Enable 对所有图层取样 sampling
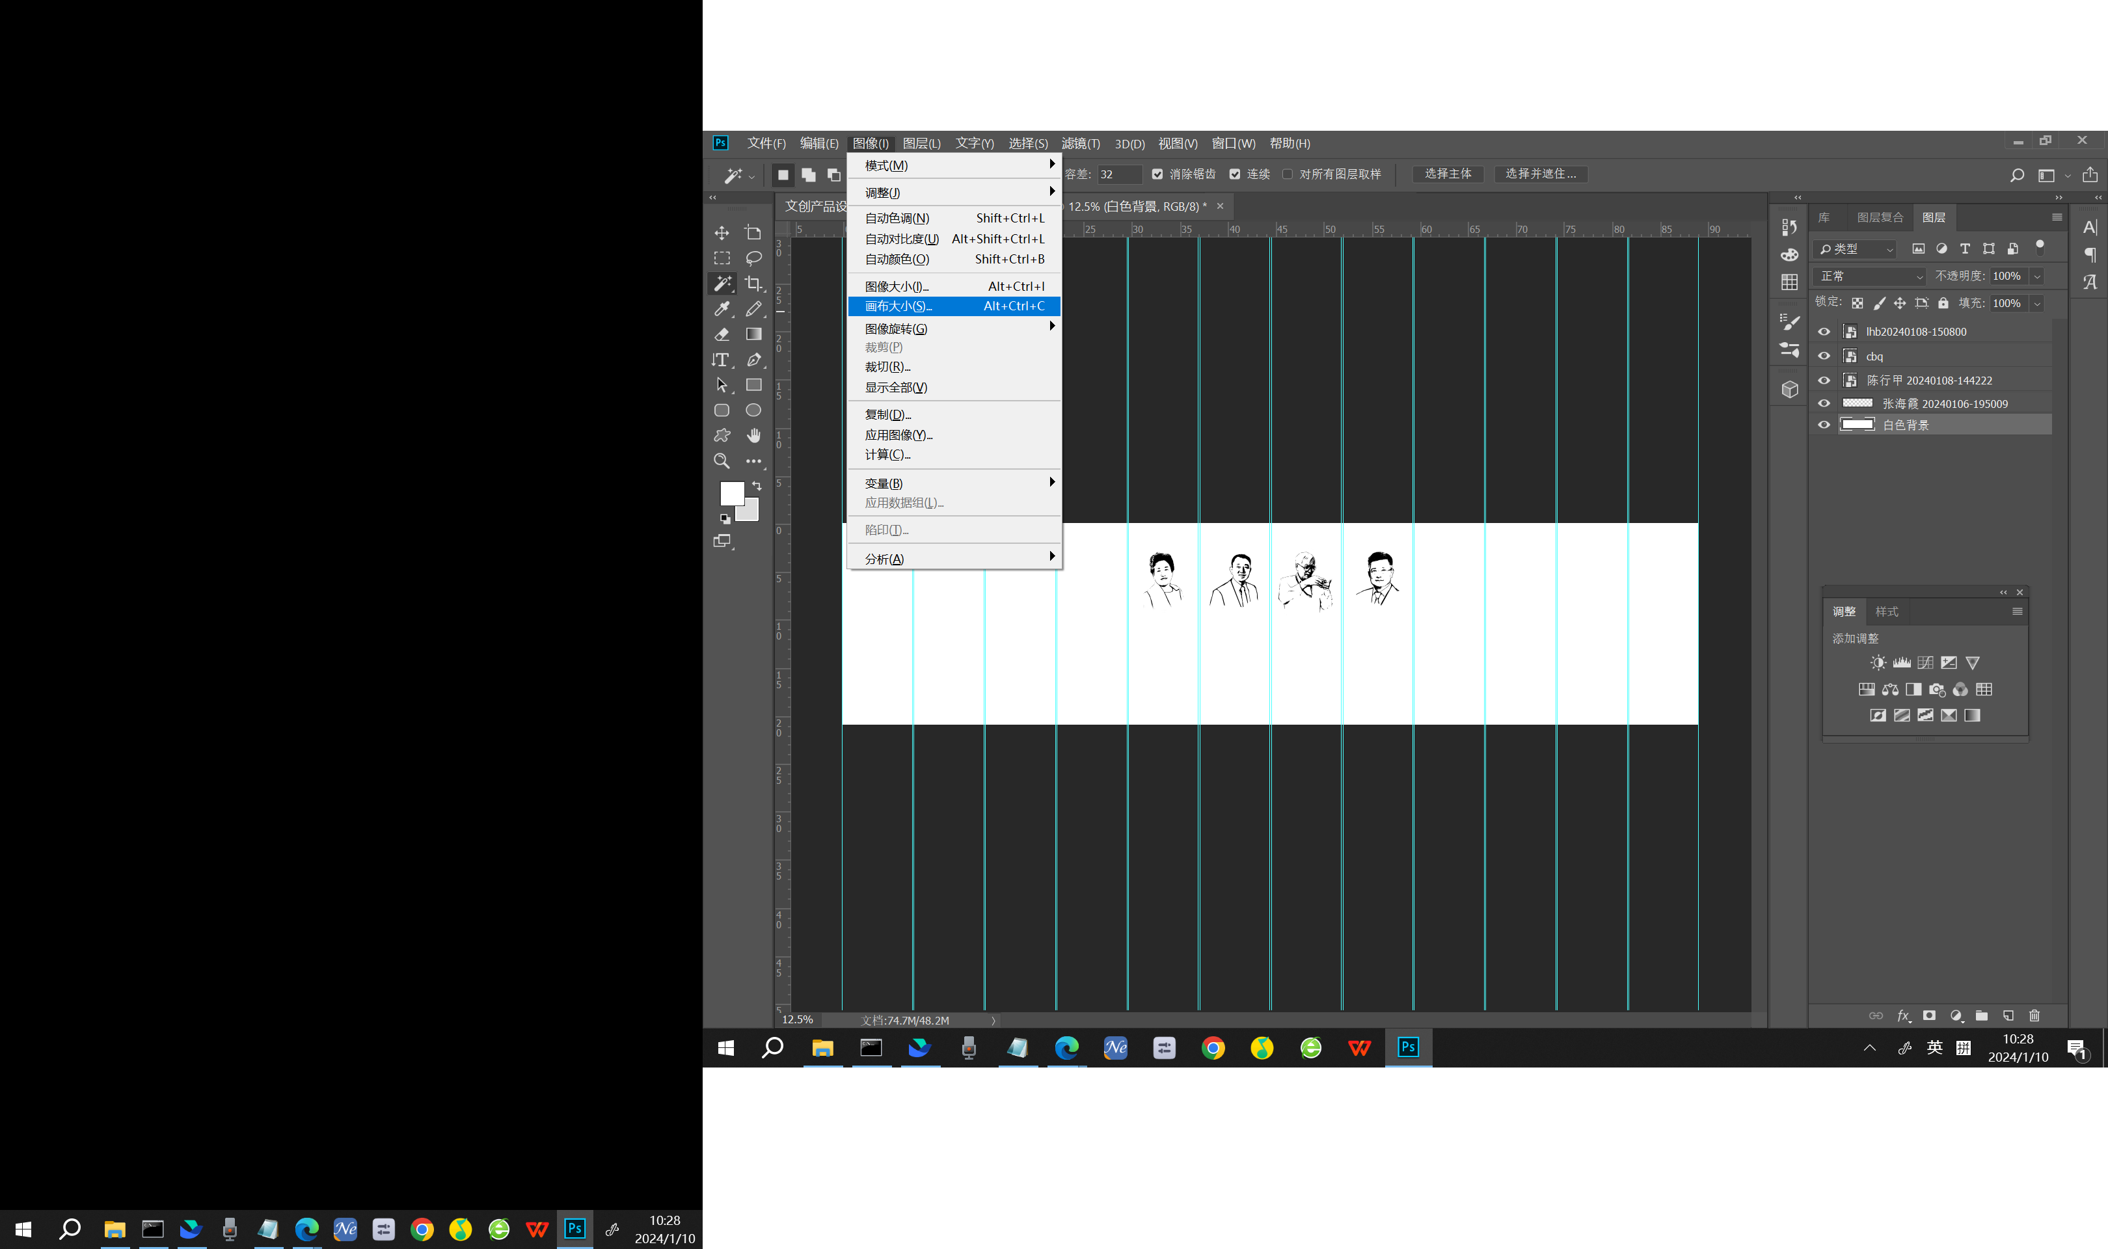Image resolution: width=2108 pixels, height=1249 pixels. coord(1288,174)
